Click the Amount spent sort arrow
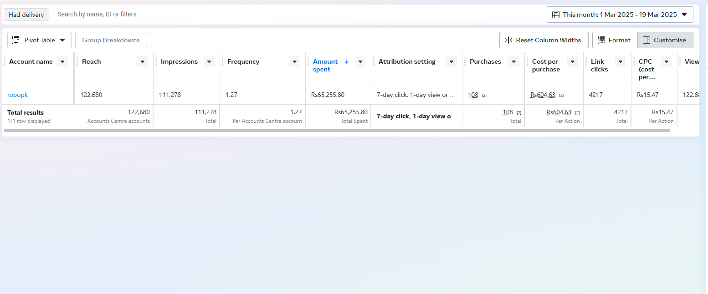The width and height of the screenshot is (708, 294). 347,61
